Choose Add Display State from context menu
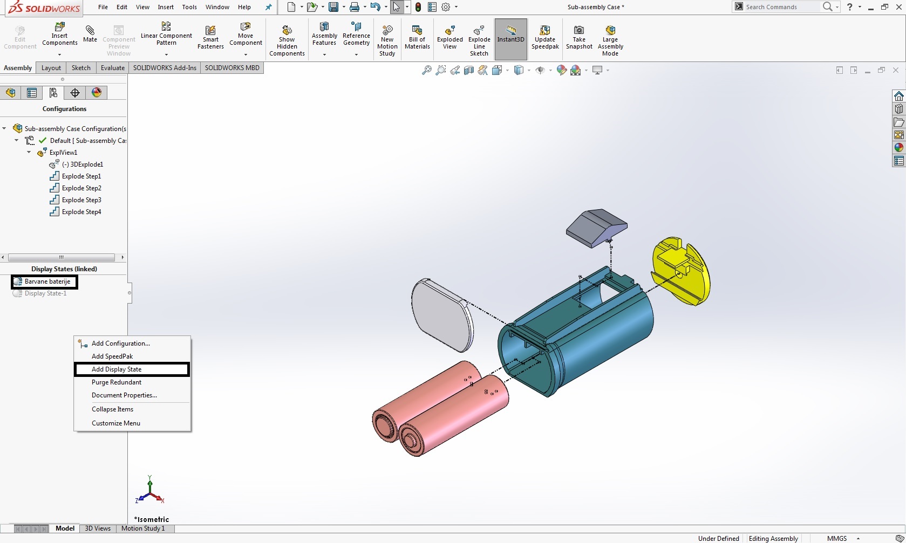The image size is (906, 543). 117,369
